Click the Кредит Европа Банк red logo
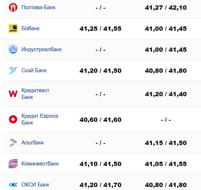Viewport: 201px width, 190px height. (13, 119)
